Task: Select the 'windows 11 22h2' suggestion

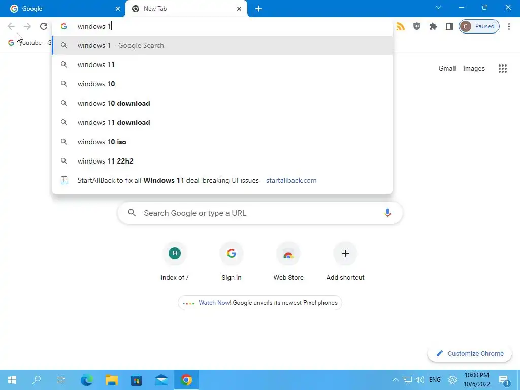Action: click(222, 161)
